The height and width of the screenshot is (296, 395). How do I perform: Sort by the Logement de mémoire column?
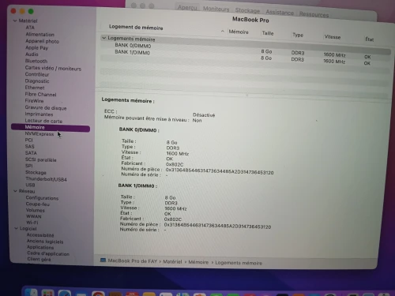pos(136,28)
